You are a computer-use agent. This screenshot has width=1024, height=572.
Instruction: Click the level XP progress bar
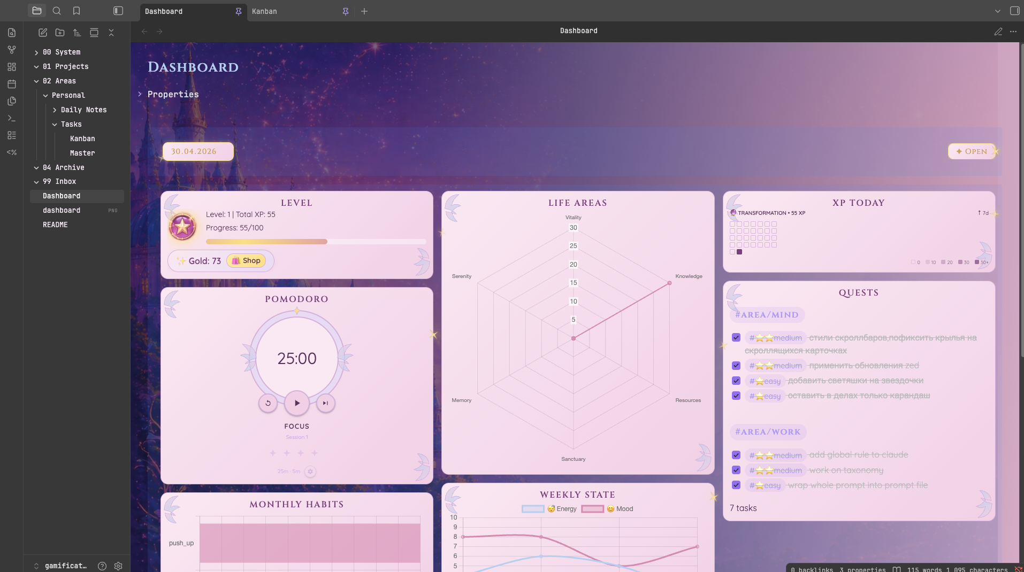316,242
